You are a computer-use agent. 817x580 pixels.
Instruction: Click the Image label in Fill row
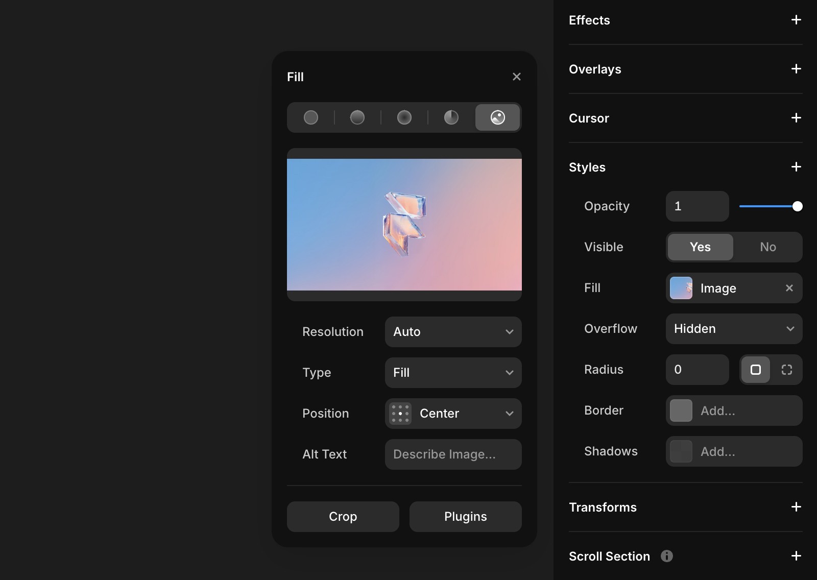(718, 288)
